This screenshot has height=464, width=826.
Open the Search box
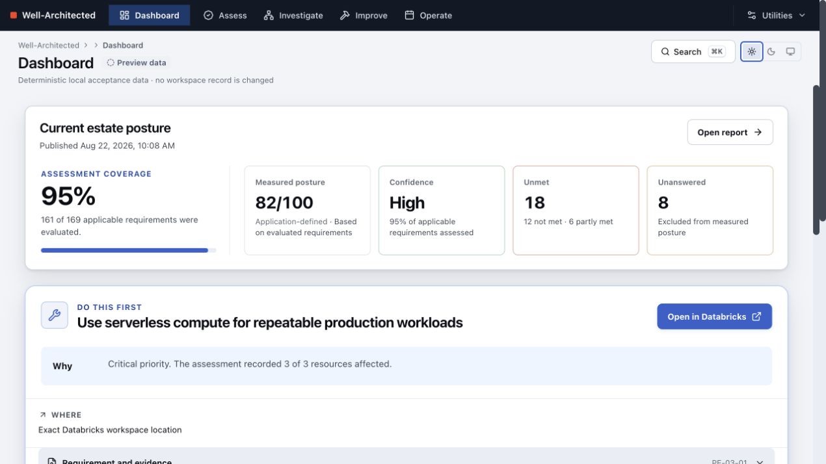(x=693, y=52)
